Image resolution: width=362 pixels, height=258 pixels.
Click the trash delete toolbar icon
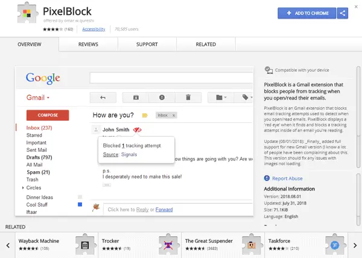point(188,98)
